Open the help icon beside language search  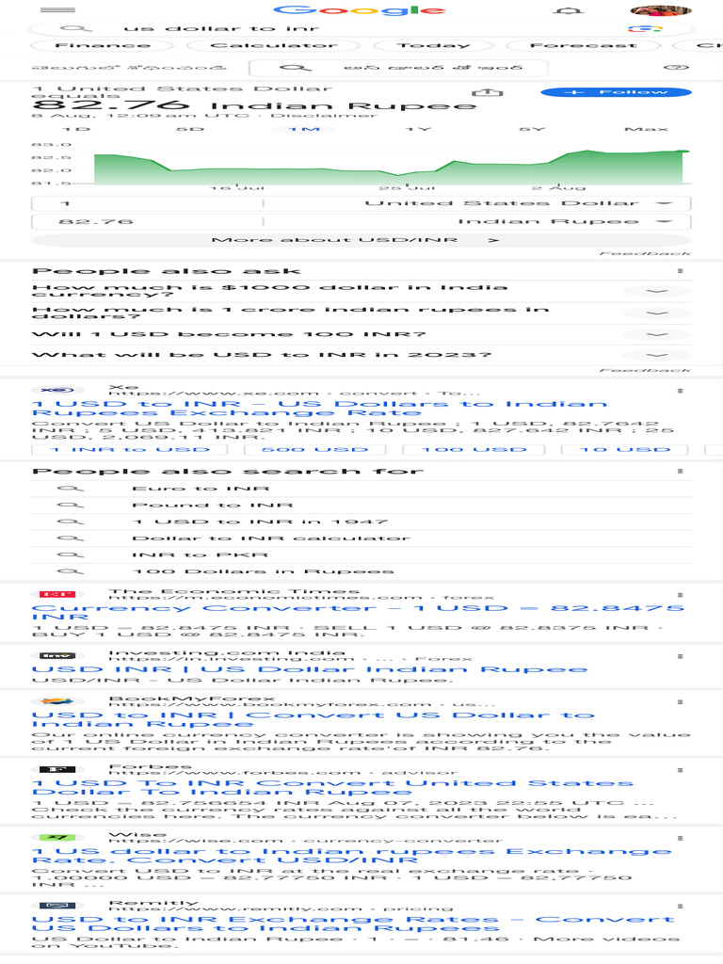tap(676, 67)
